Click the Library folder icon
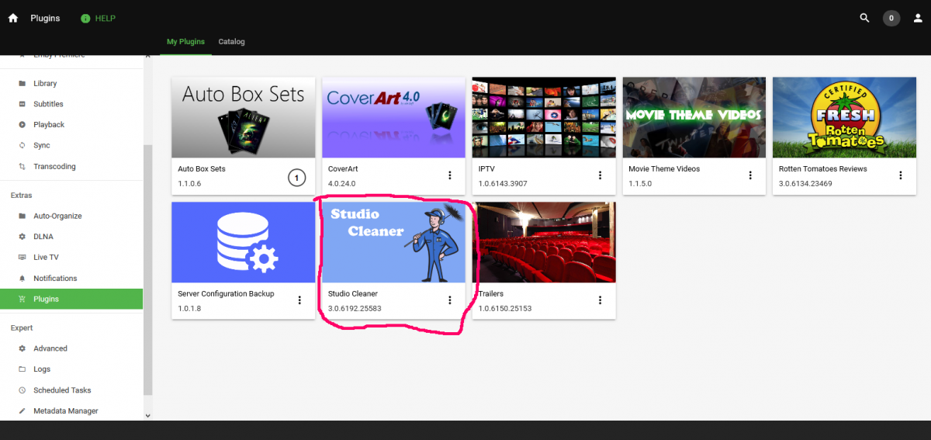Screen dimensions: 931x440 pyautogui.click(x=22, y=83)
